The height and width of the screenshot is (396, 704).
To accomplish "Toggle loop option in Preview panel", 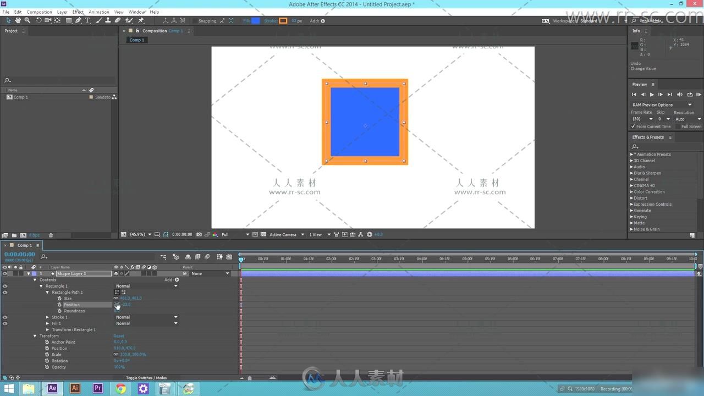I will click(690, 95).
